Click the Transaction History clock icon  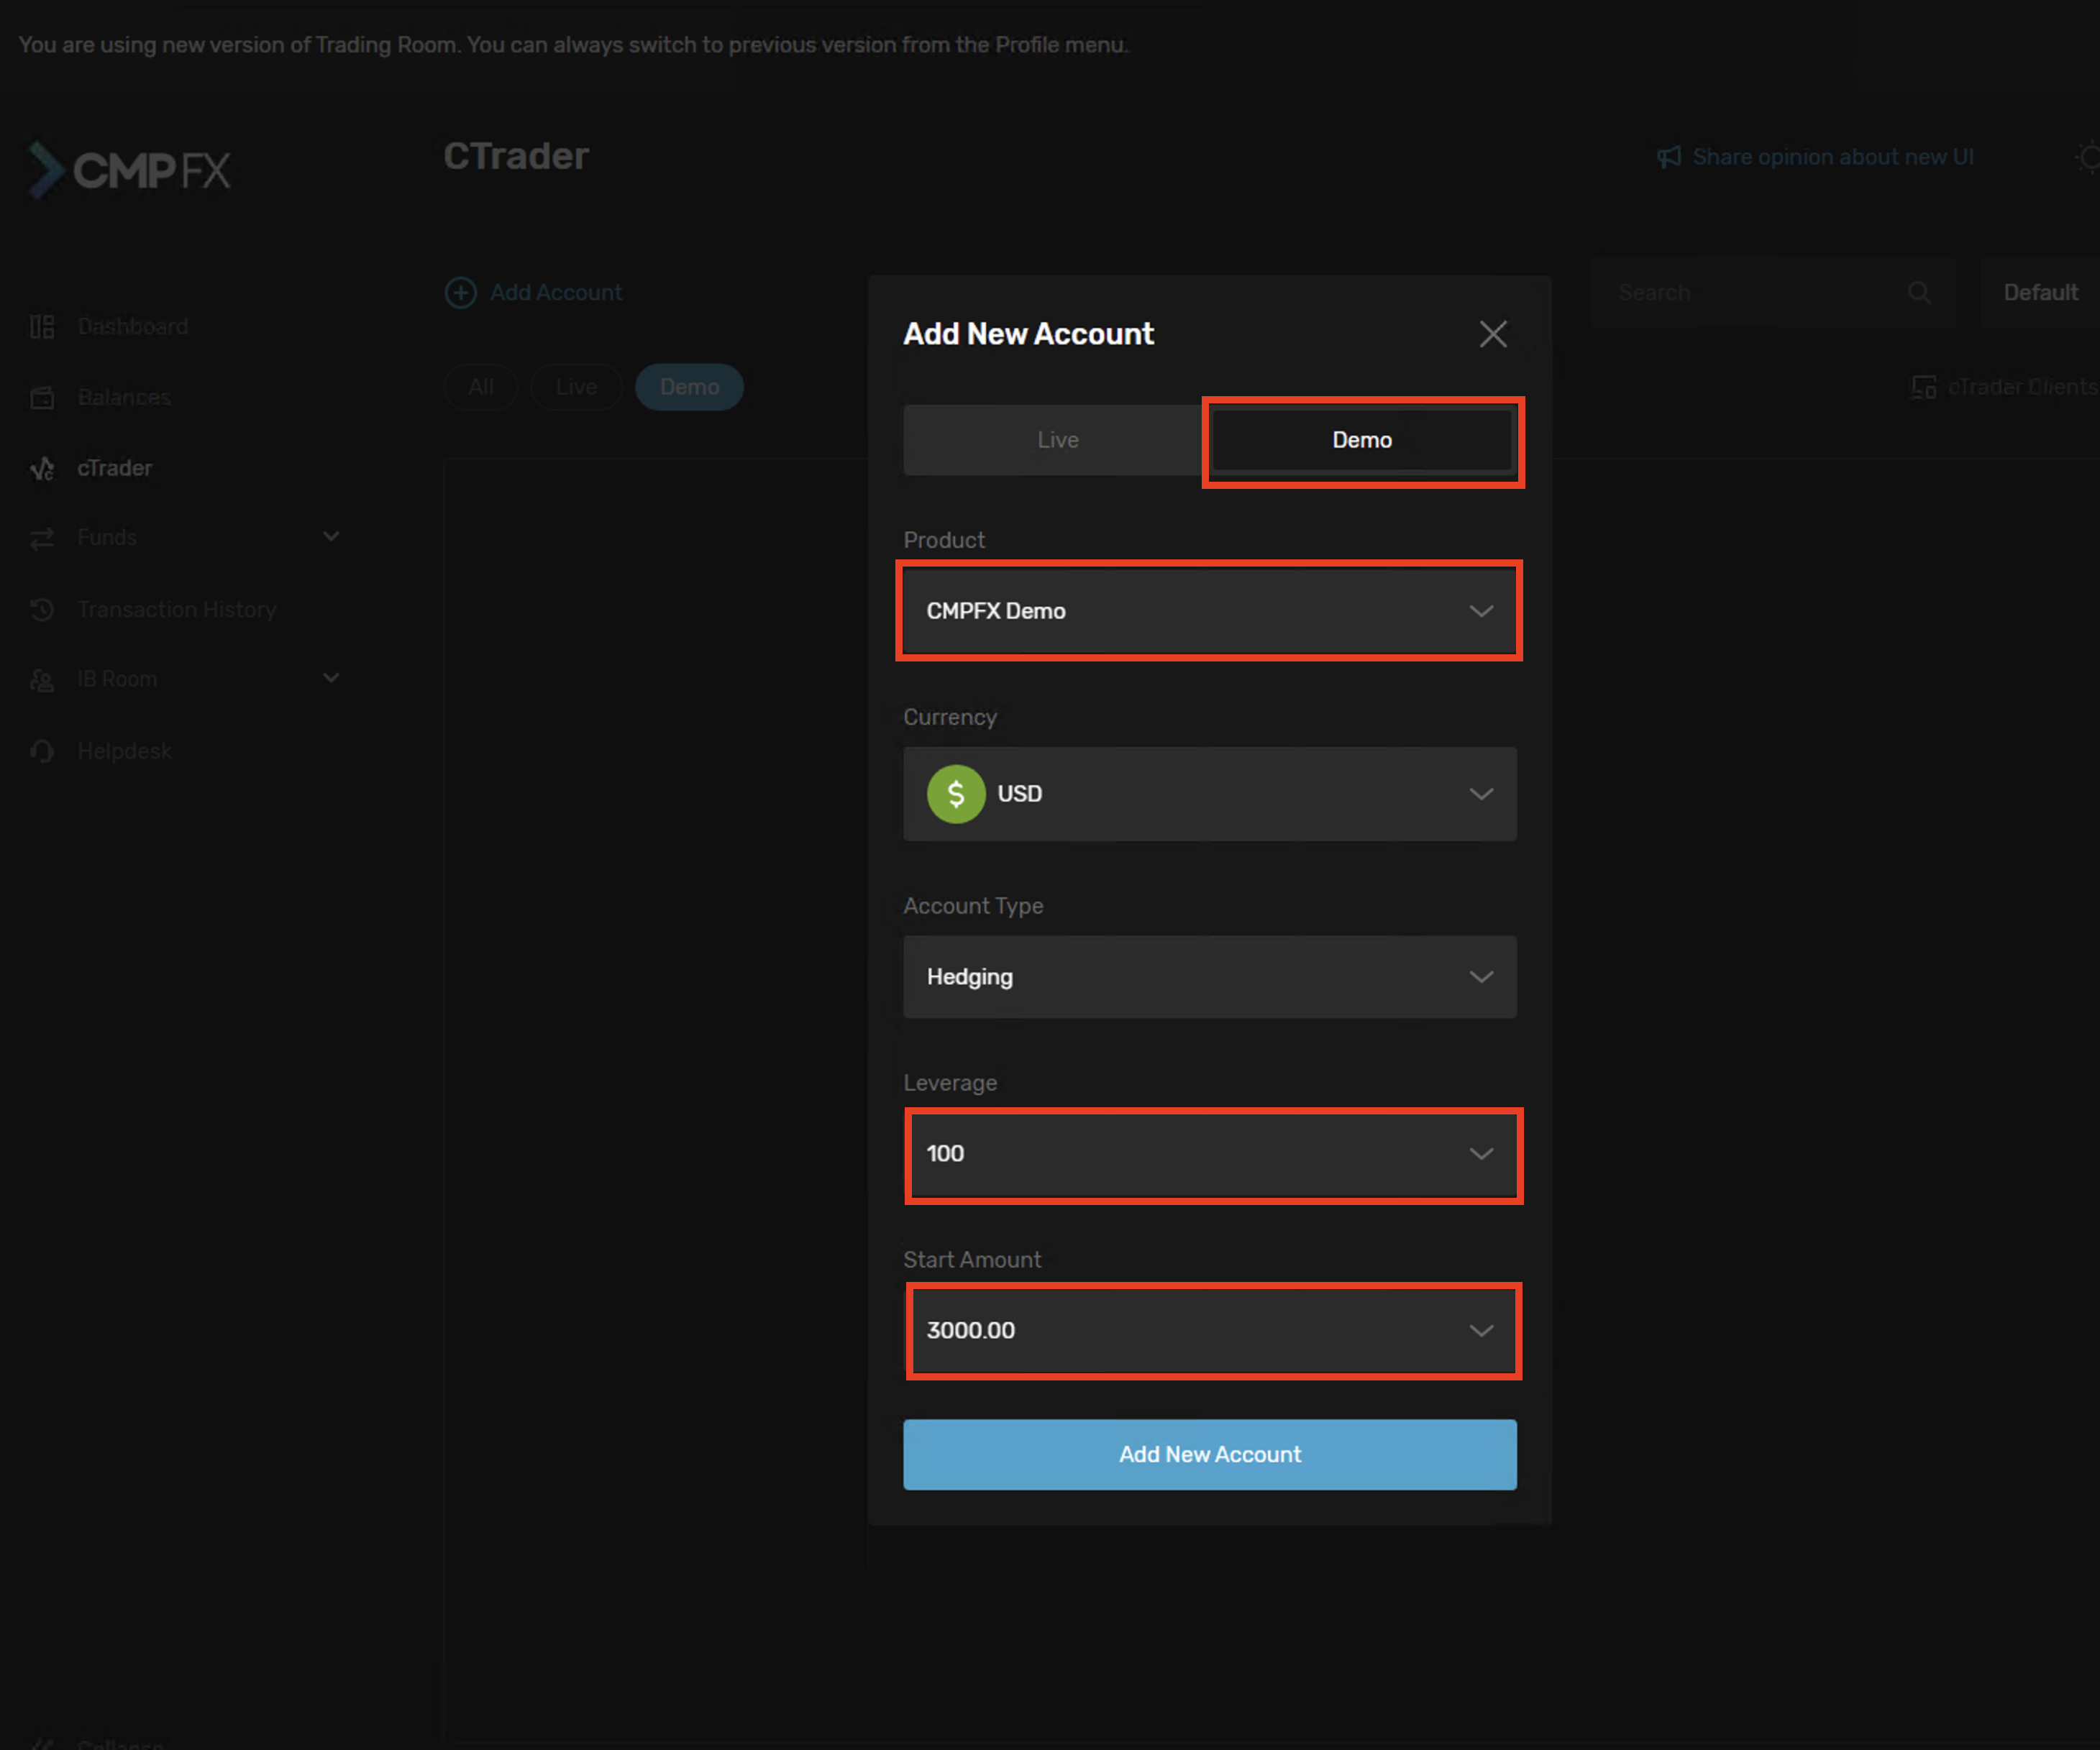[42, 610]
